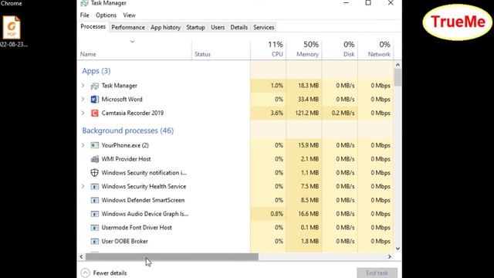This screenshot has width=494, height=278.
Task: Click the Microsoft Word process icon
Action: pyautogui.click(x=94, y=100)
